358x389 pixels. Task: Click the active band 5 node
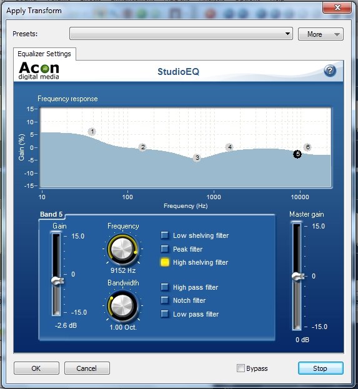(297, 154)
